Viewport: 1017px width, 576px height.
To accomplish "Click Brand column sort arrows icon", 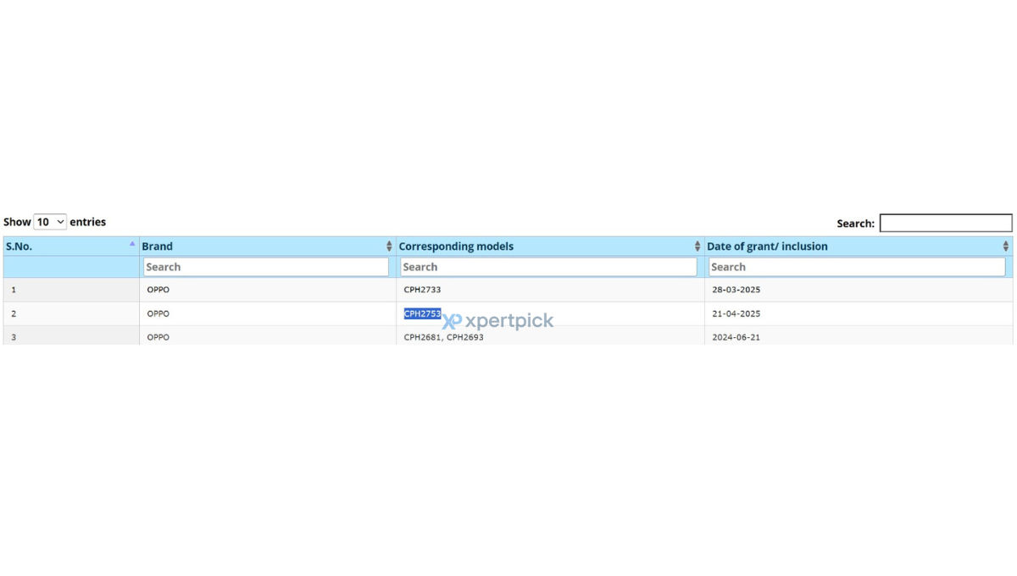I will (389, 246).
